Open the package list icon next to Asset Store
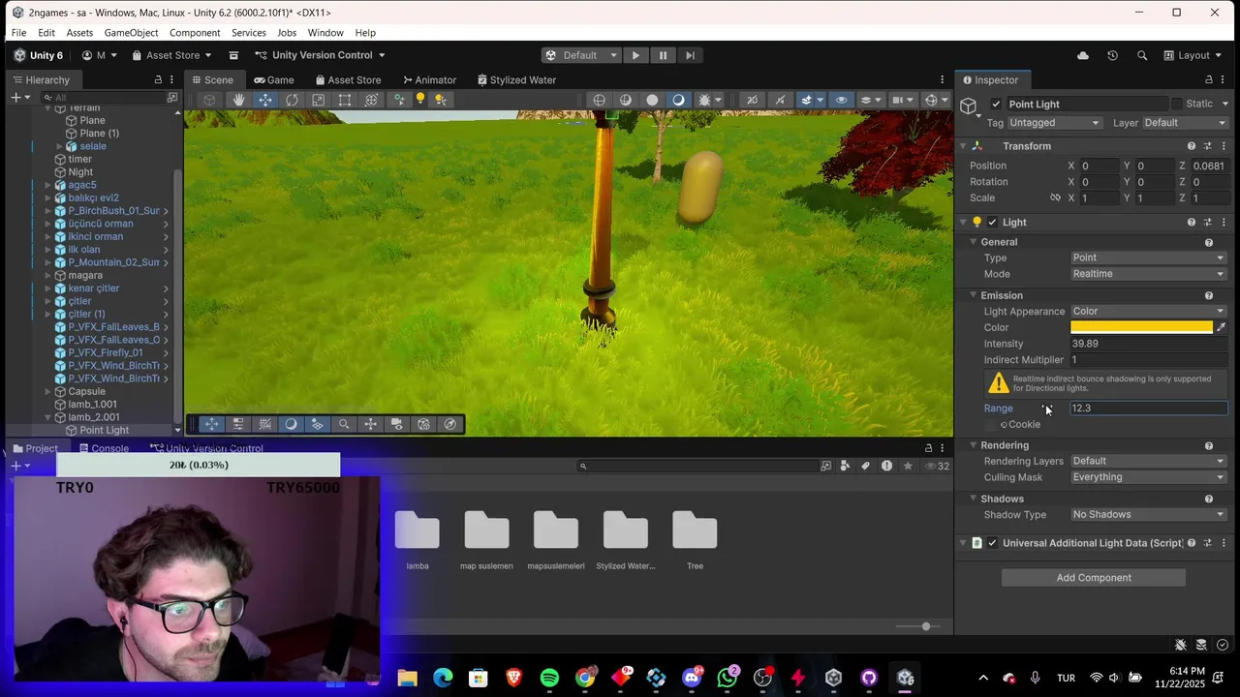 point(233,55)
